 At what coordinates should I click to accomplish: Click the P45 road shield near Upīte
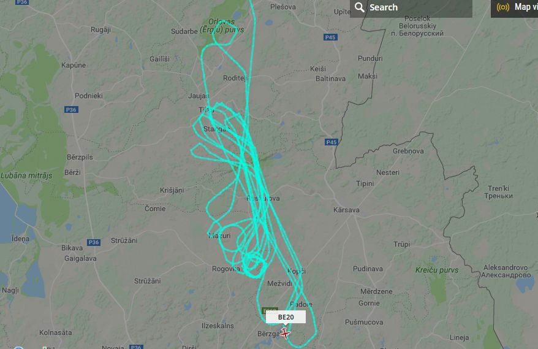[330, 37]
